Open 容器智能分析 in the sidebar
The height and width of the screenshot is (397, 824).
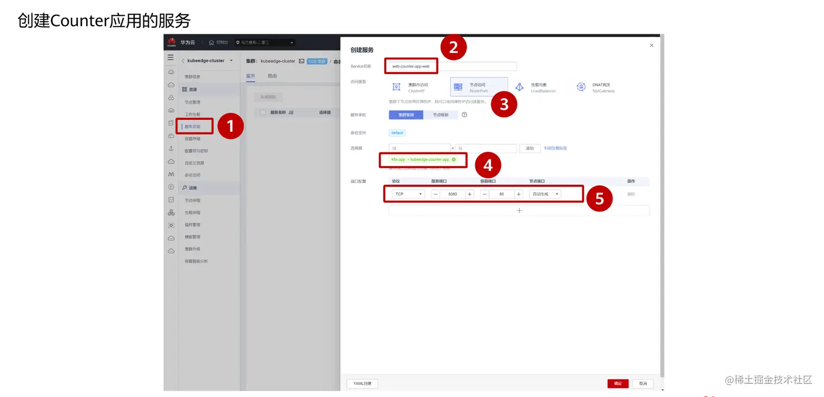196,261
